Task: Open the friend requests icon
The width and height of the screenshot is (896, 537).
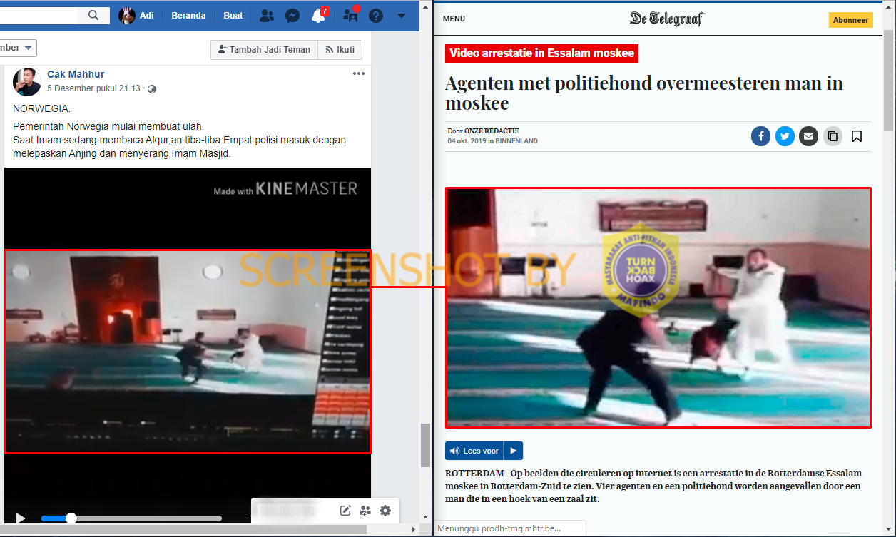Action: (x=266, y=16)
